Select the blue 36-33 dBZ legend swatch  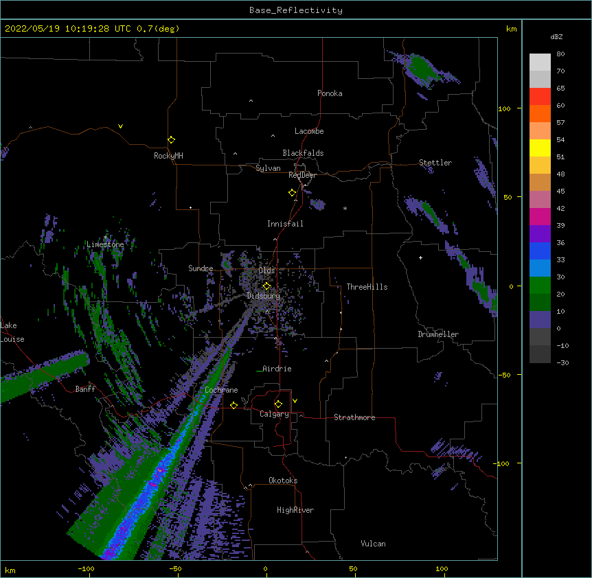point(540,251)
